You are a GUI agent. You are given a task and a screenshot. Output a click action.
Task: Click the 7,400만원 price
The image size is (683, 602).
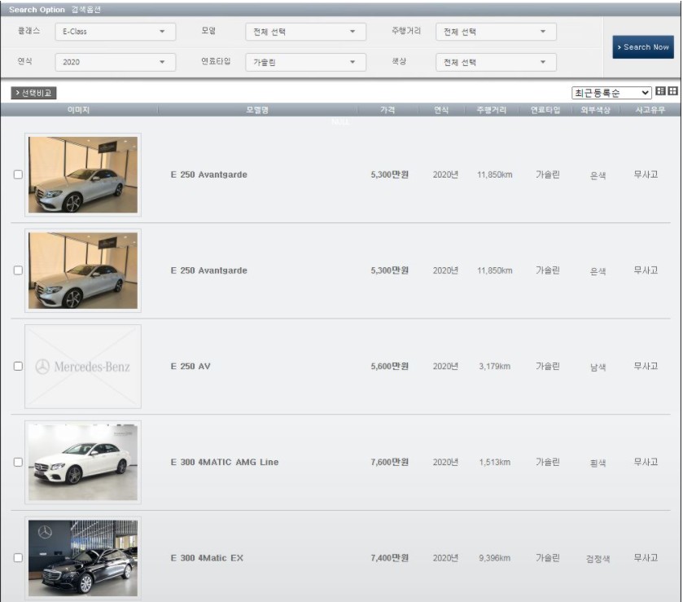pos(389,558)
